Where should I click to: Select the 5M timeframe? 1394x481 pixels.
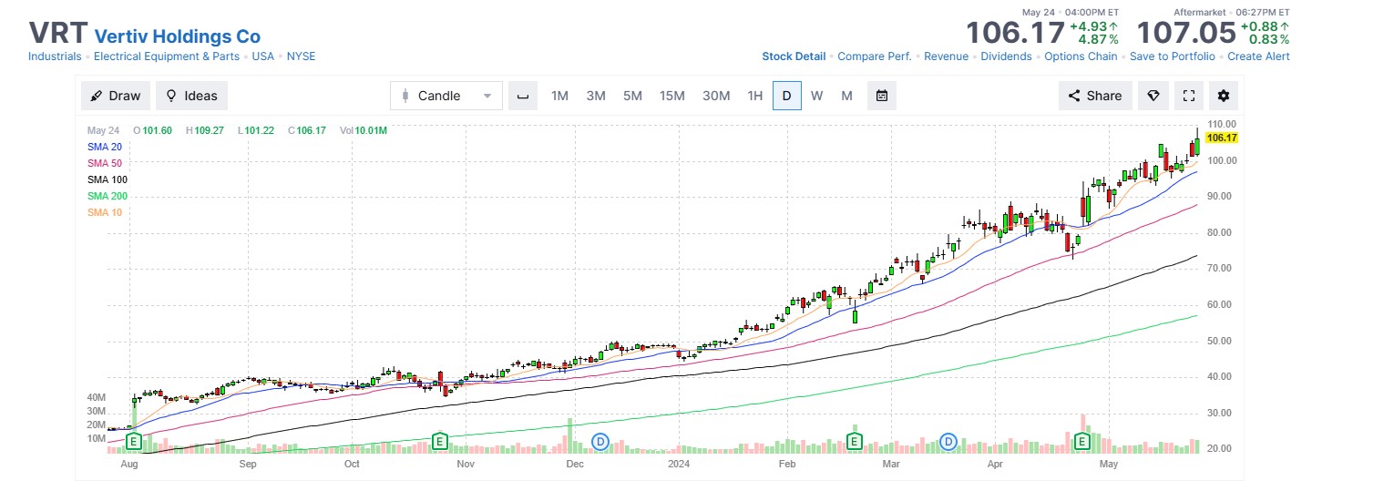(x=632, y=96)
